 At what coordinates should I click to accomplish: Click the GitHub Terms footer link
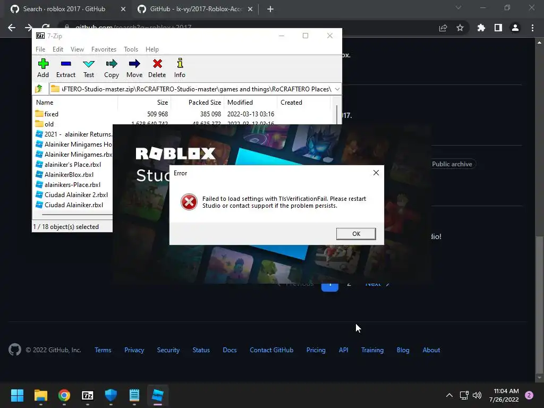coord(103,350)
